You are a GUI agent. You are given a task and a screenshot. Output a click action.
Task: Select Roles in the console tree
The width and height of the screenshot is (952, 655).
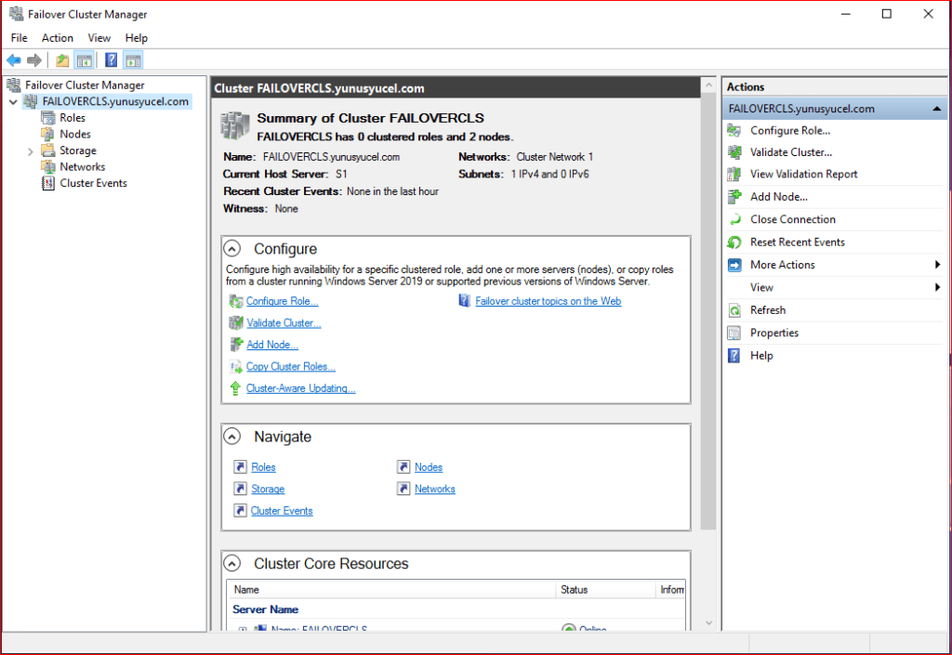tap(73, 118)
